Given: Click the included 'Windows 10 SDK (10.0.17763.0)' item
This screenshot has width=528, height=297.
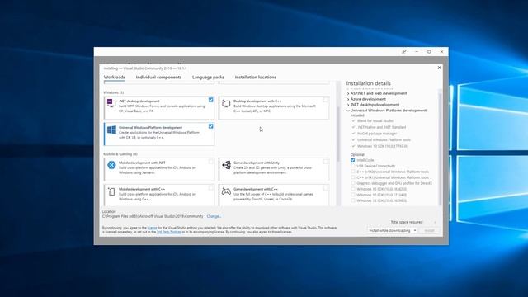Looking at the screenshot, I should click(x=382, y=146).
